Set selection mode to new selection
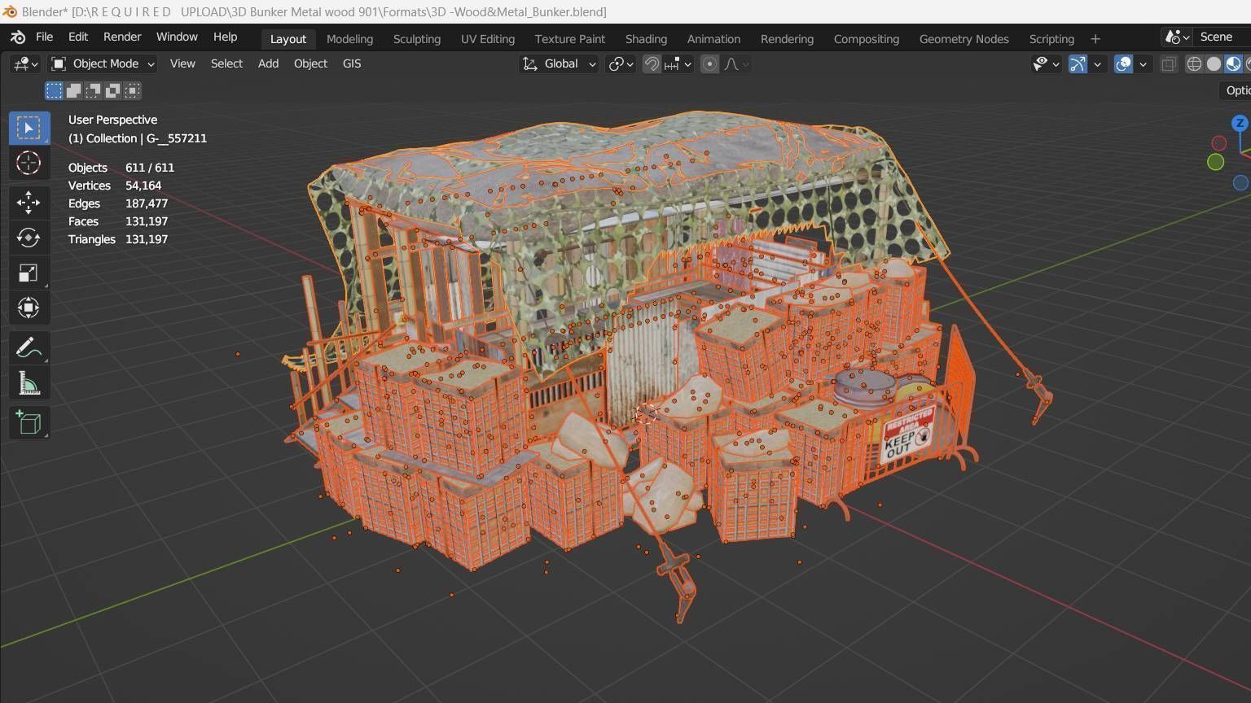 pyautogui.click(x=54, y=90)
